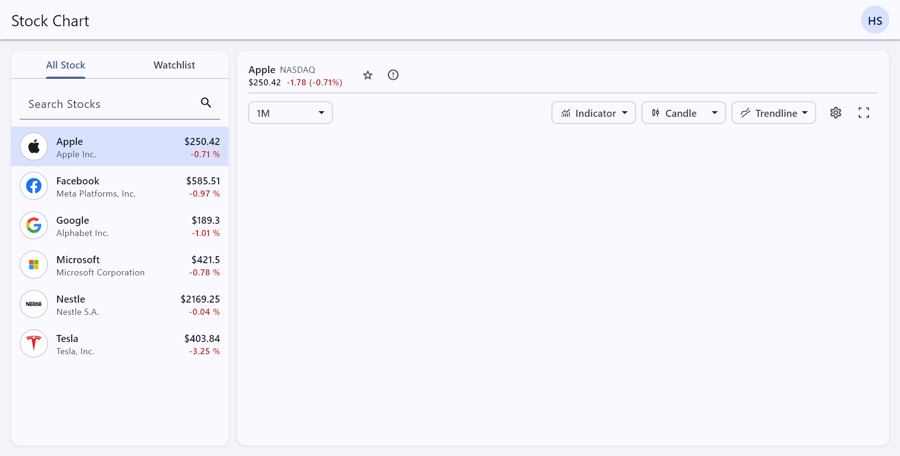Click the Tesla logo in the stock list

(33, 343)
